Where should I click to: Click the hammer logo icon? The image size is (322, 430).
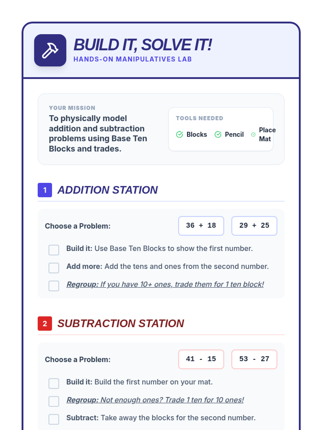[50, 50]
